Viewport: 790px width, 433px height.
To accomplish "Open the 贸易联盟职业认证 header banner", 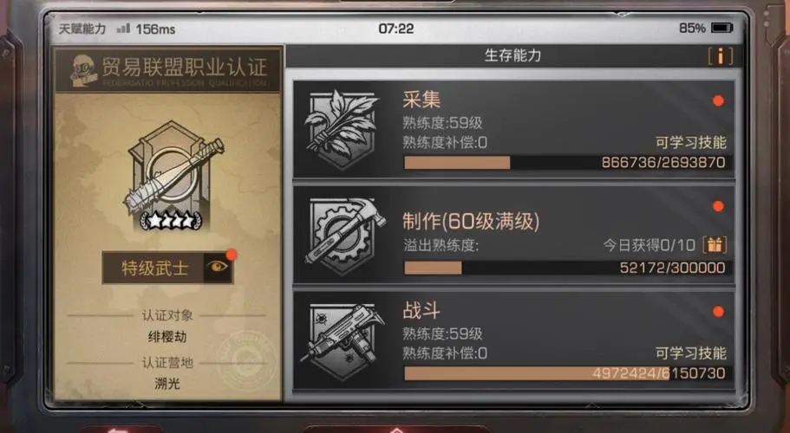I will tap(167, 70).
